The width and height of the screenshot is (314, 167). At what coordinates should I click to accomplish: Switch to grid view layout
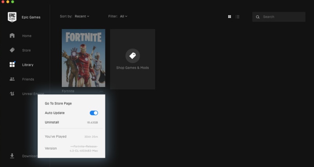(x=229, y=17)
